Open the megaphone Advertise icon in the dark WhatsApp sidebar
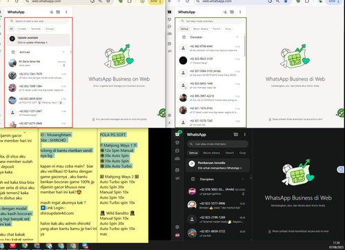 pyautogui.click(x=177, y=178)
